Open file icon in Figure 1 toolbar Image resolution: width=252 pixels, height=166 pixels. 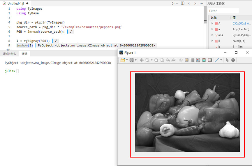(x=123, y=60)
